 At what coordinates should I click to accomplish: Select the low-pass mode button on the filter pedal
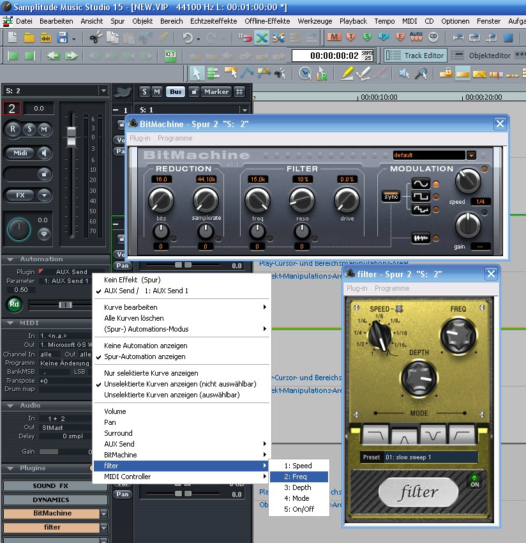[x=375, y=435]
